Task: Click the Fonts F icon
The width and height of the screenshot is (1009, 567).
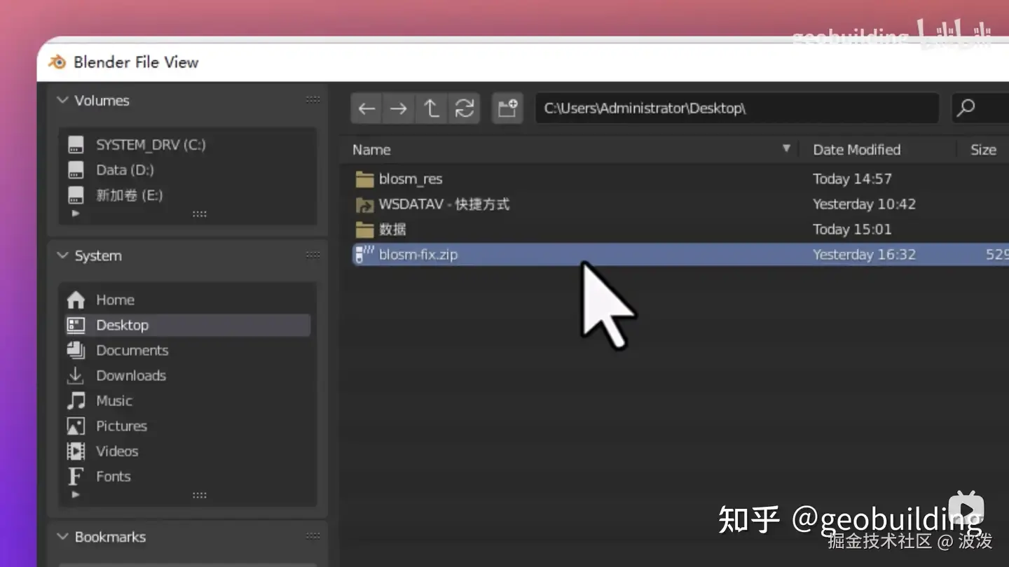Action: [76, 476]
